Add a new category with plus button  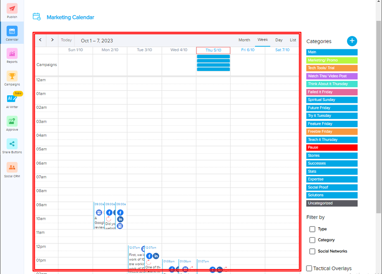352,41
